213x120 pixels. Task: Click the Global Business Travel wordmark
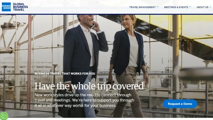[x=21, y=7]
